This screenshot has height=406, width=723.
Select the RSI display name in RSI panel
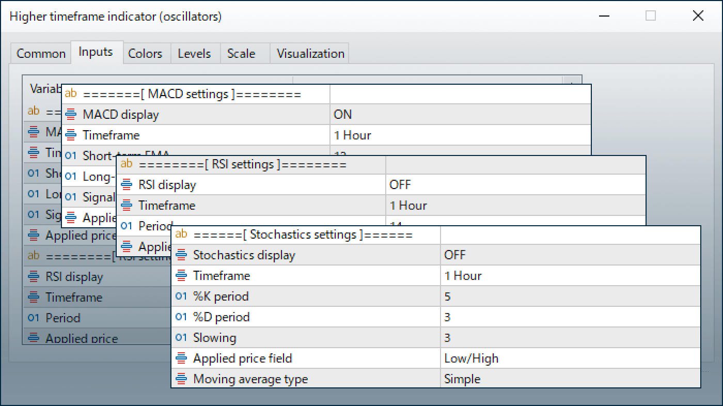tap(167, 185)
